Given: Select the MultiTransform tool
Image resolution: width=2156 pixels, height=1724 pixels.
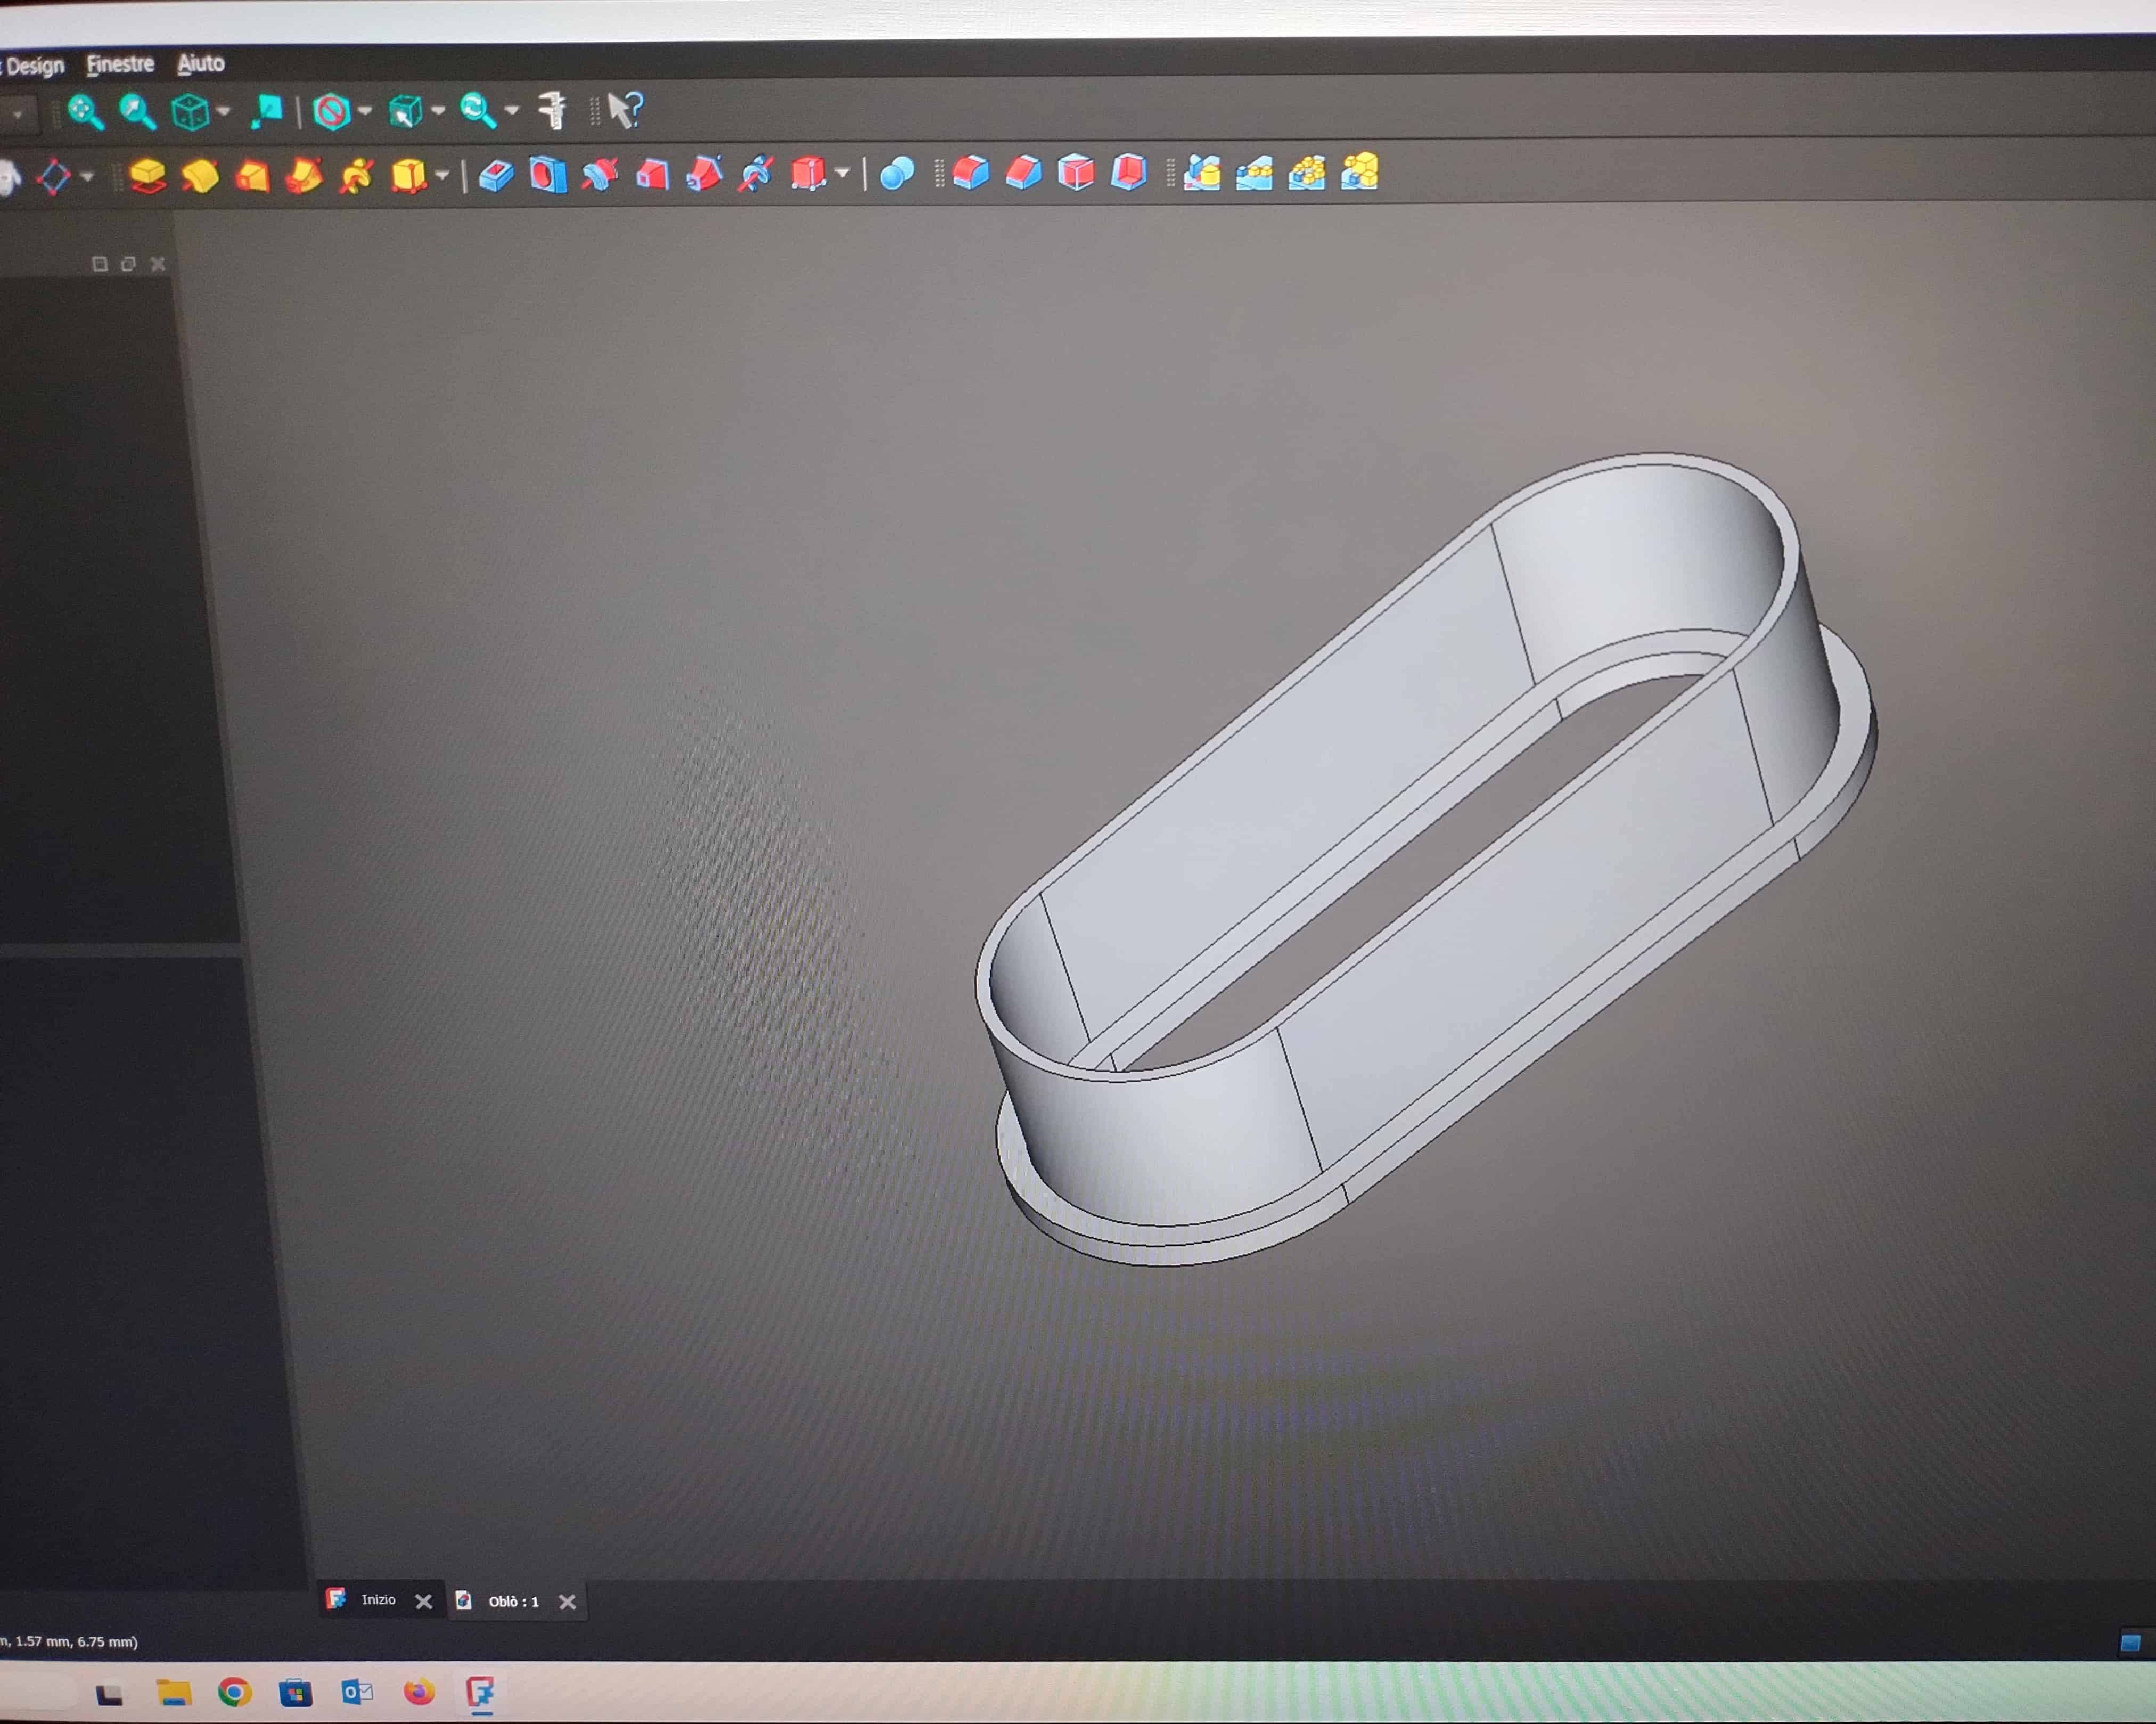Looking at the screenshot, I should coord(1360,171).
